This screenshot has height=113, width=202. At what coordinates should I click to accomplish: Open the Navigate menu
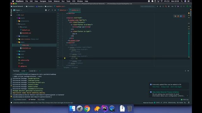[x=43, y=1]
